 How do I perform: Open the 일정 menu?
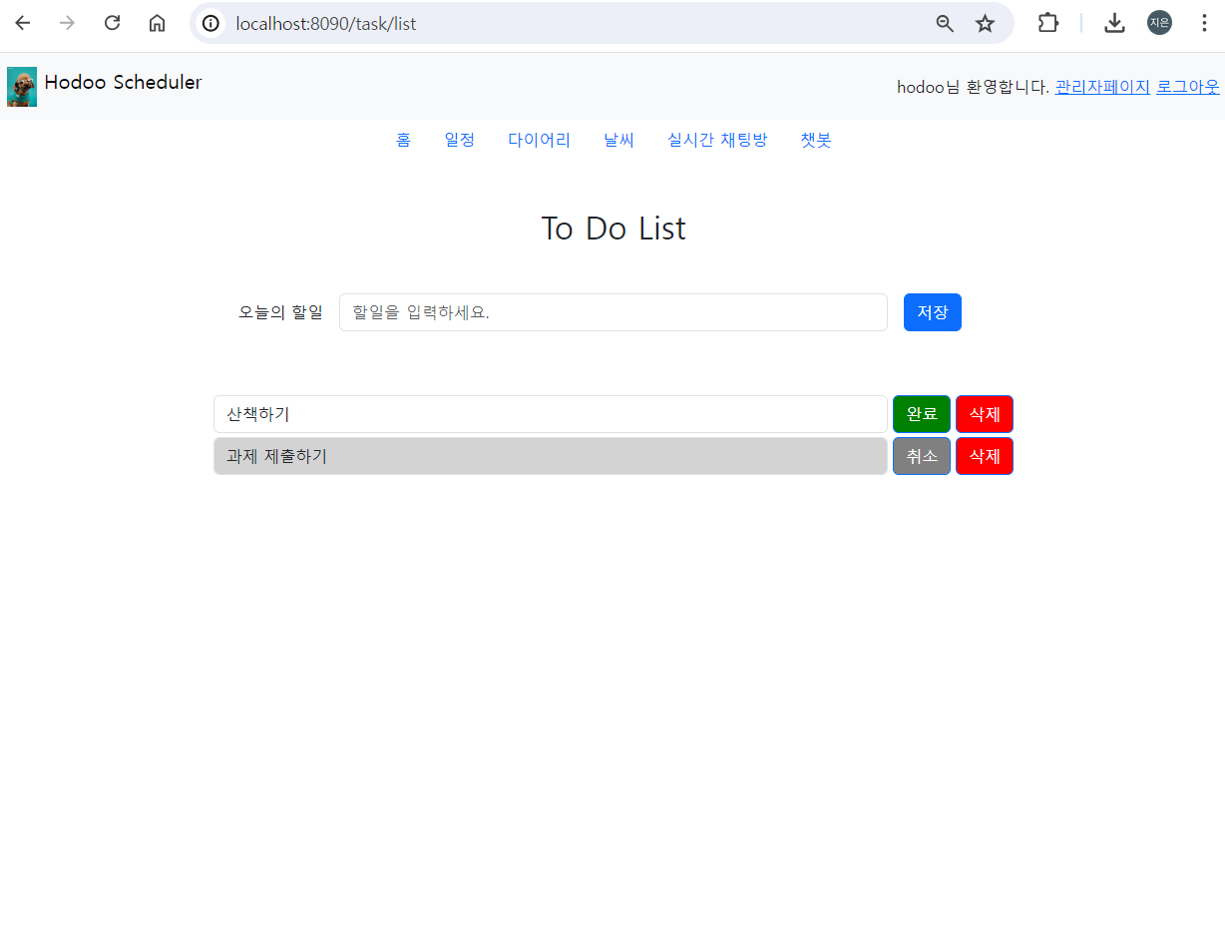pyautogui.click(x=460, y=140)
